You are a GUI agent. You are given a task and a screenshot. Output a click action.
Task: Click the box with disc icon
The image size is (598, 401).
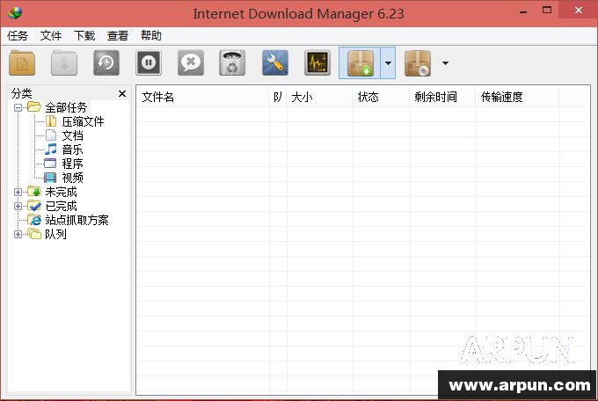(x=418, y=63)
